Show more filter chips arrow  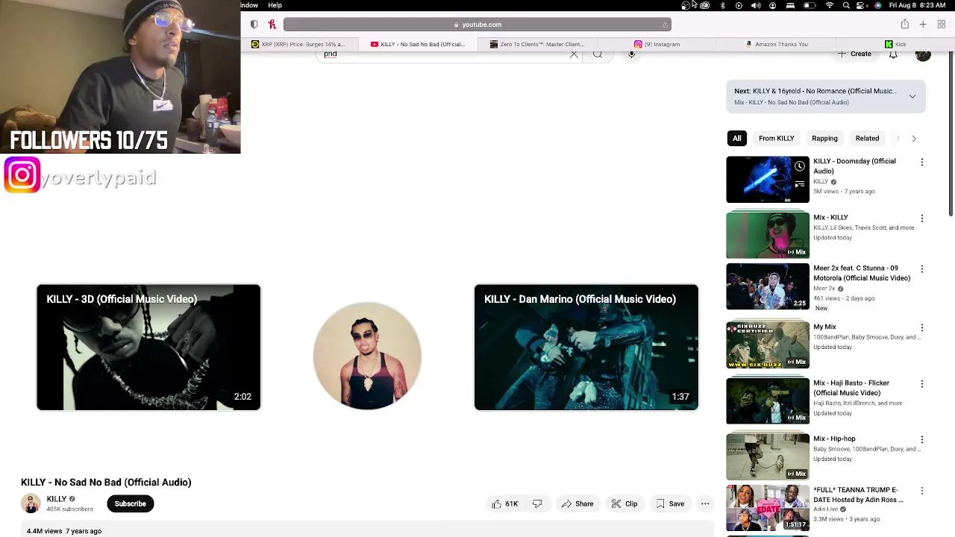pyautogui.click(x=913, y=139)
